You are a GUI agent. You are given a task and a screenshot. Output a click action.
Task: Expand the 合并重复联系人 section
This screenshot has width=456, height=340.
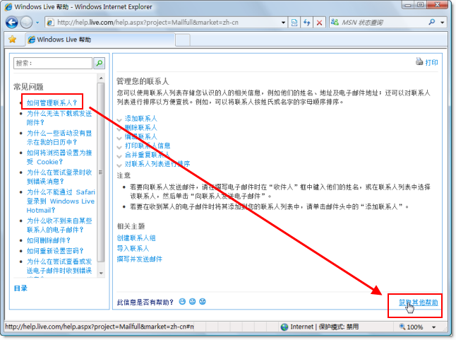148,155
